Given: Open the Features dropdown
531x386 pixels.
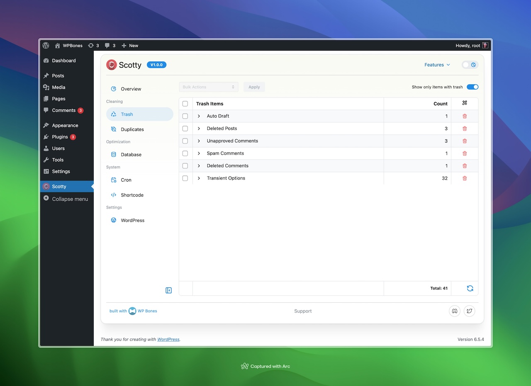Looking at the screenshot, I should coord(437,65).
